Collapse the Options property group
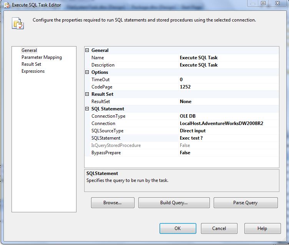289x245 pixels. (x=87, y=72)
